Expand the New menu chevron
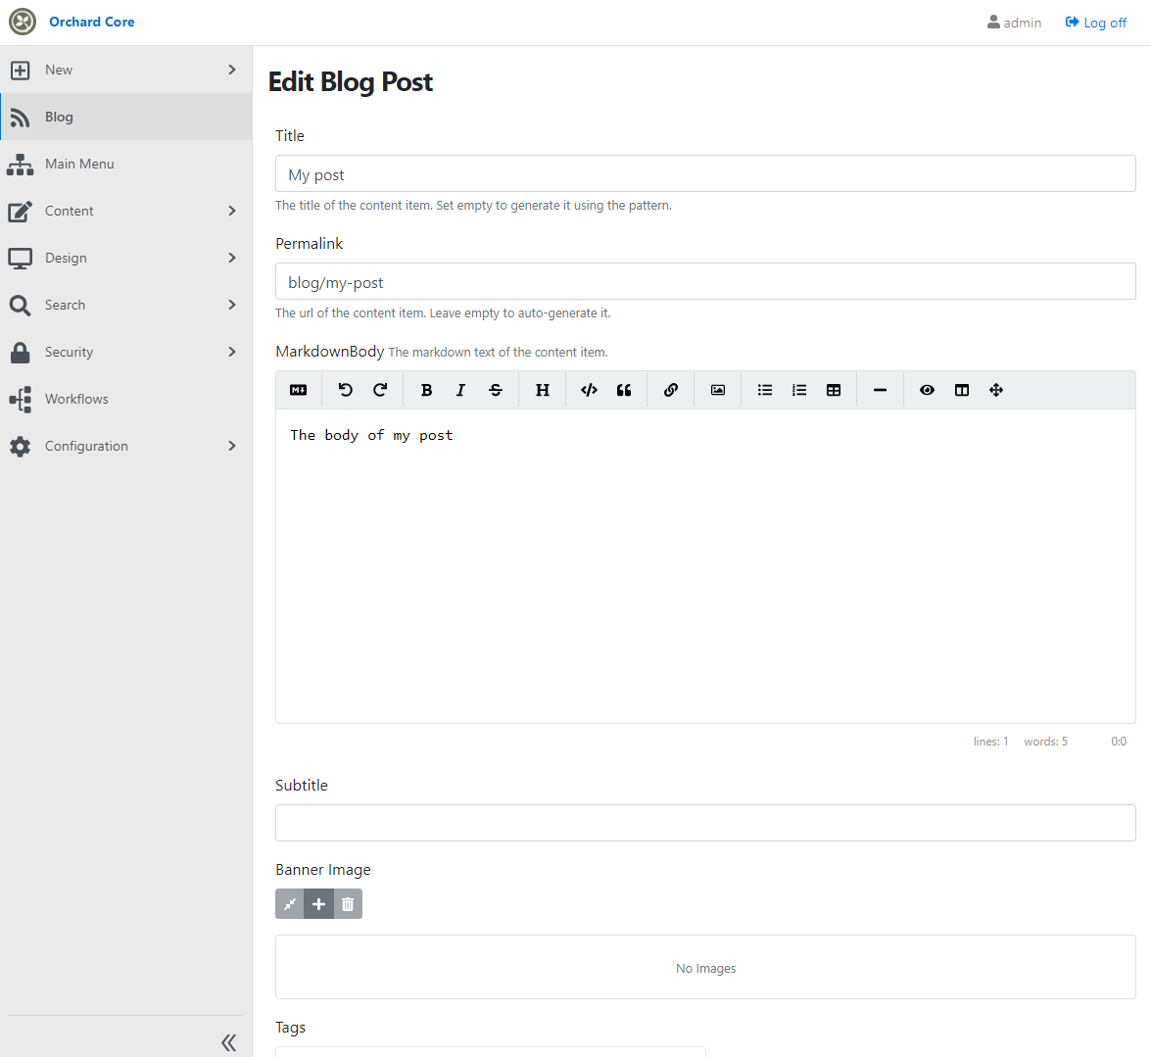Viewport: 1151px width, 1057px height. (232, 70)
